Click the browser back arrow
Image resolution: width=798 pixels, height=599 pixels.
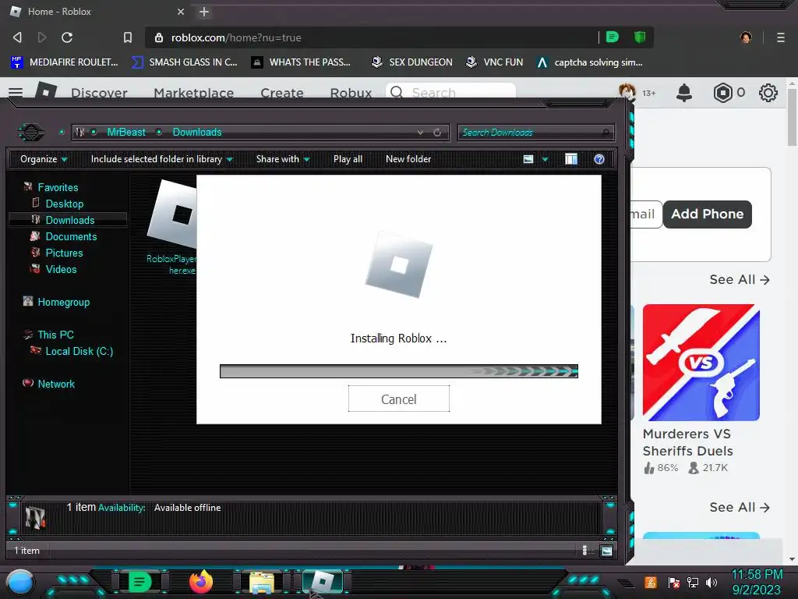click(17, 37)
